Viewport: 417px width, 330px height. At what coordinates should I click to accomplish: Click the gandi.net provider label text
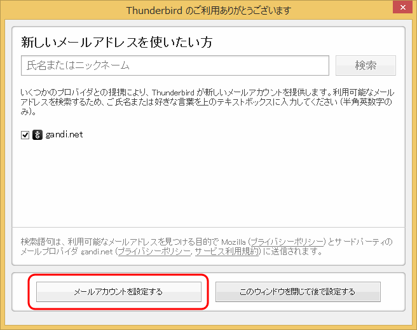tap(64, 135)
